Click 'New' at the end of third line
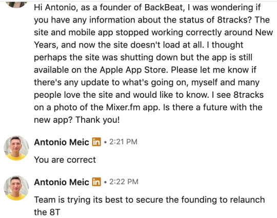The image size is (277, 218). 264,32
